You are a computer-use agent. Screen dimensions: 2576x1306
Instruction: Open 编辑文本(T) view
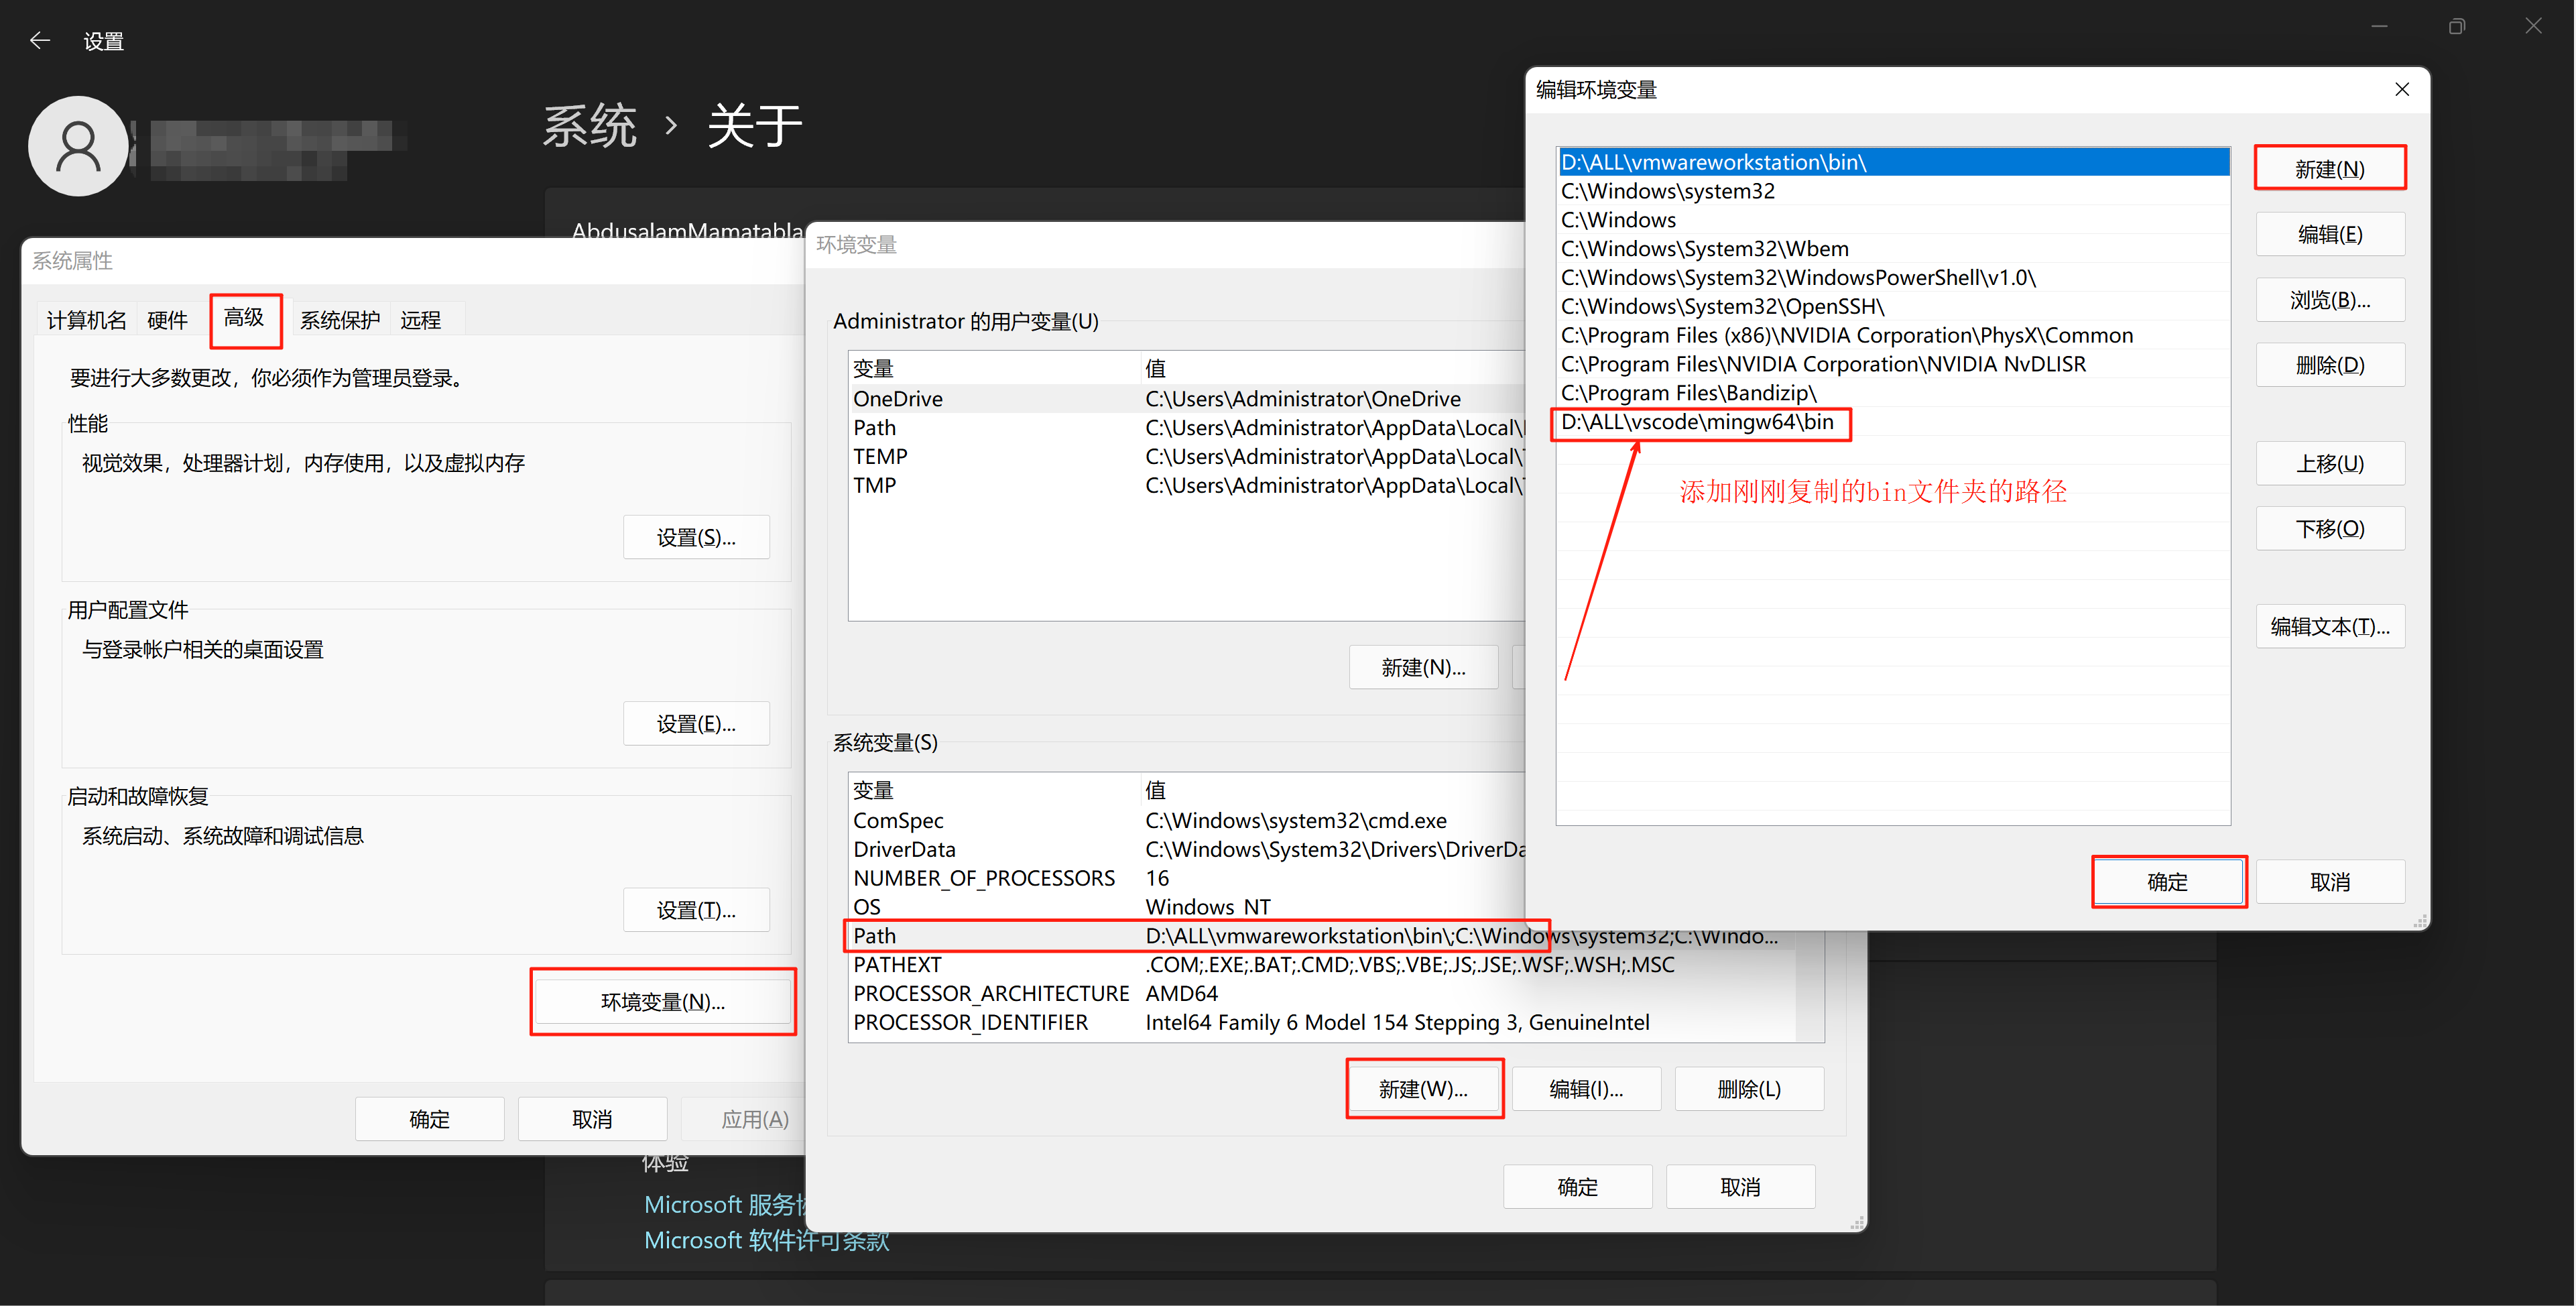point(2330,626)
